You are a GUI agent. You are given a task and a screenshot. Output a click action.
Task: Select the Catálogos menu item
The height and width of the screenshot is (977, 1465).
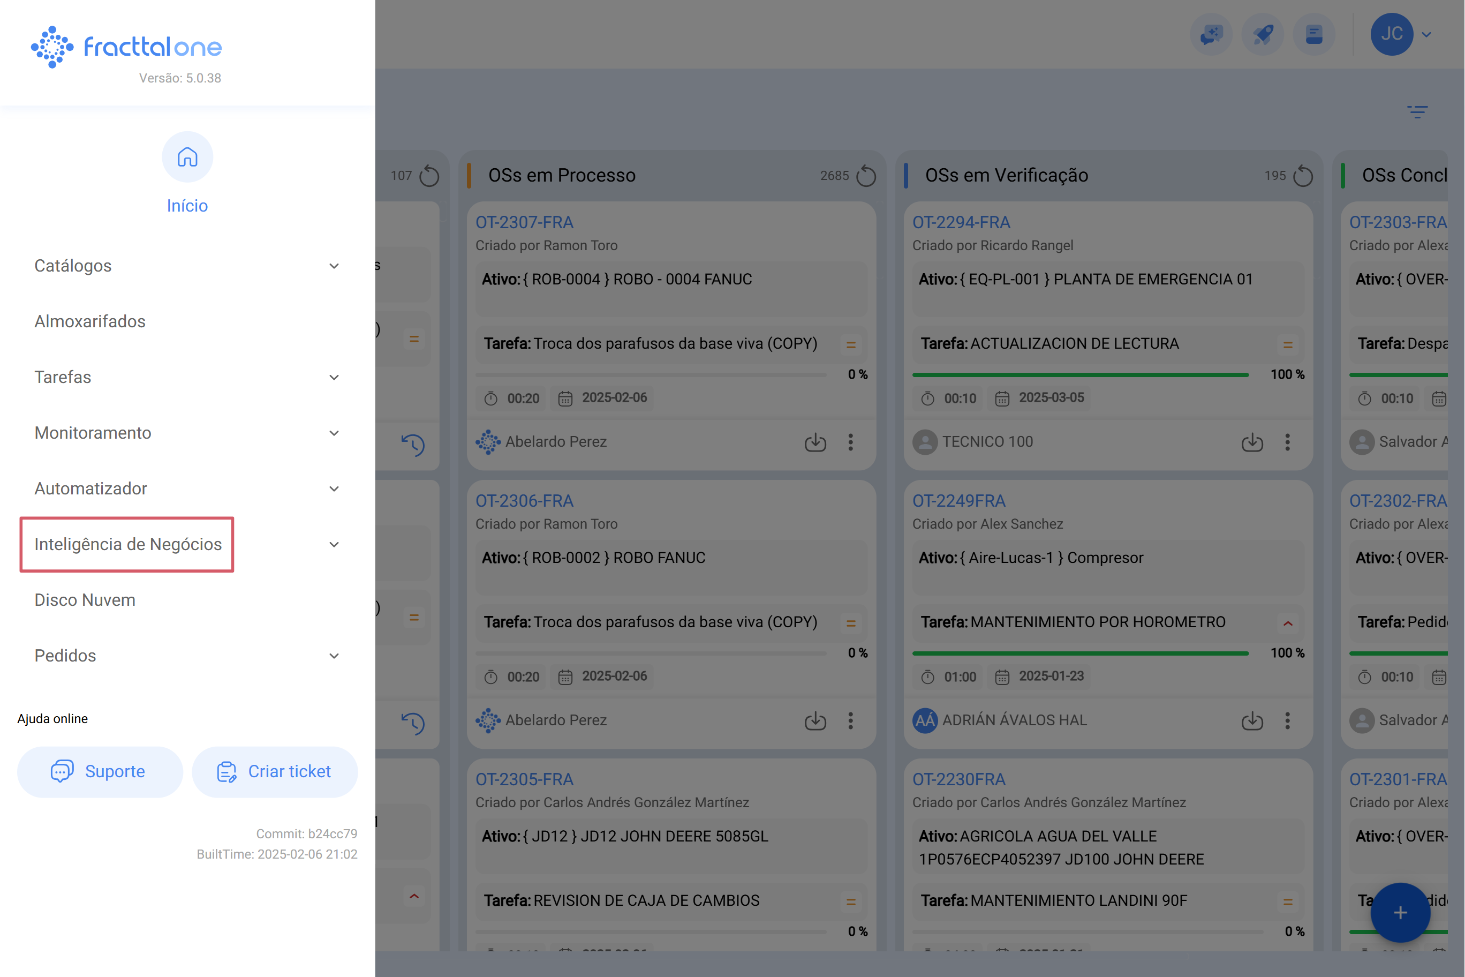pyautogui.click(x=73, y=266)
